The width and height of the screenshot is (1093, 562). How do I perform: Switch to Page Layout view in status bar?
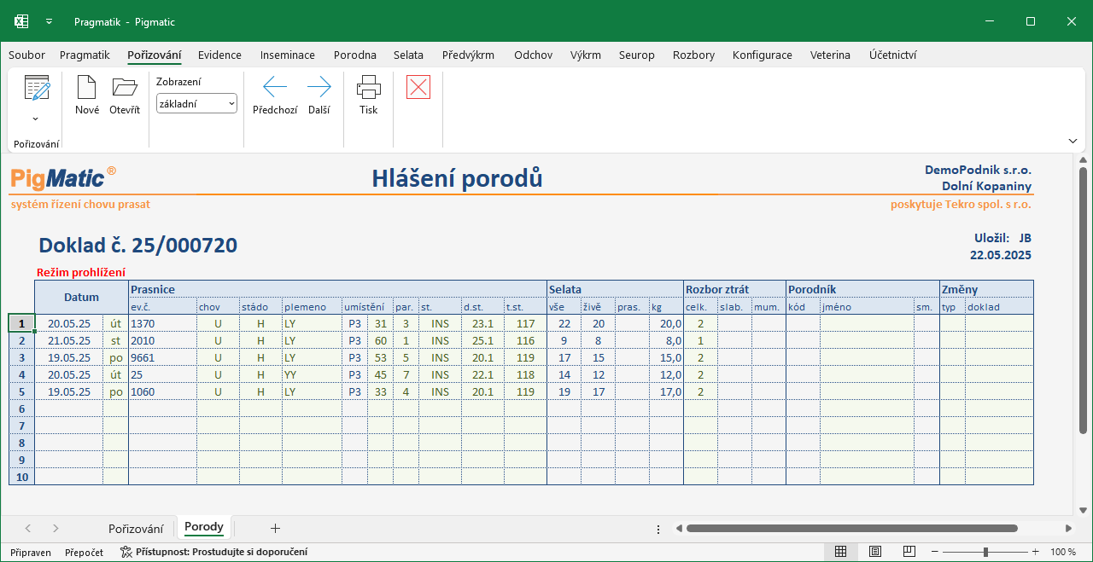pyautogui.click(x=875, y=552)
